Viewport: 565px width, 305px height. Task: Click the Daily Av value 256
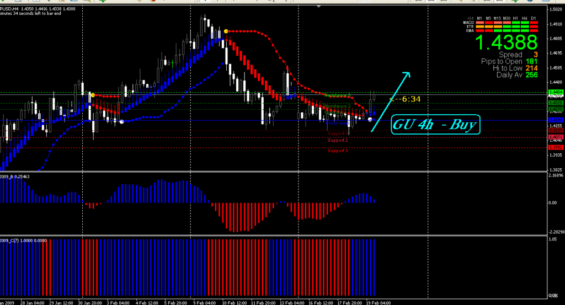pyautogui.click(x=531, y=75)
